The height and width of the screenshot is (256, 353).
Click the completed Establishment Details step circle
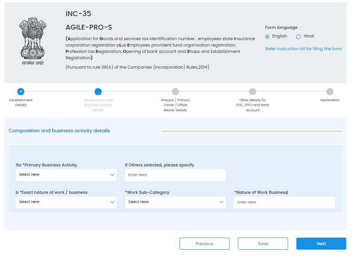21,91
